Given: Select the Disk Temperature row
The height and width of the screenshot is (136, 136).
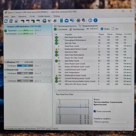Looking at the screenshot, I should coord(93,72).
